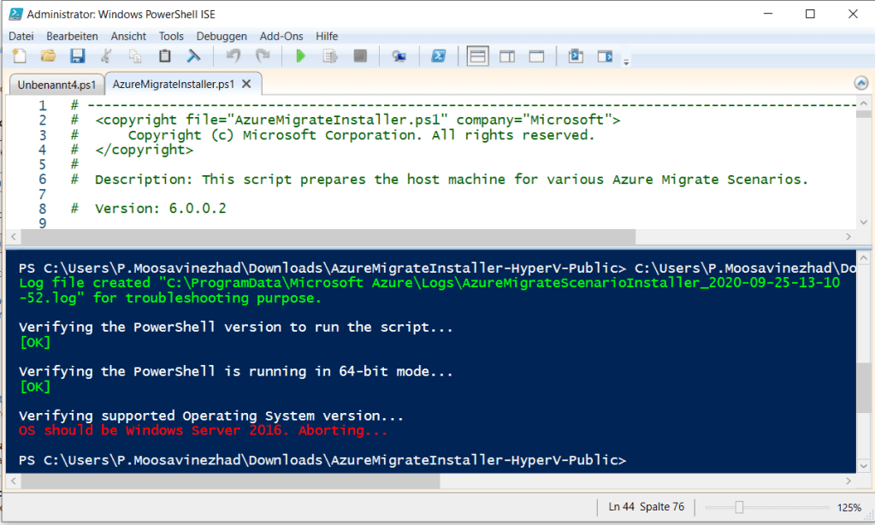The width and height of the screenshot is (875, 525).
Task: Switch to the Unbenannt4.ps1 tab
Action: pos(55,84)
